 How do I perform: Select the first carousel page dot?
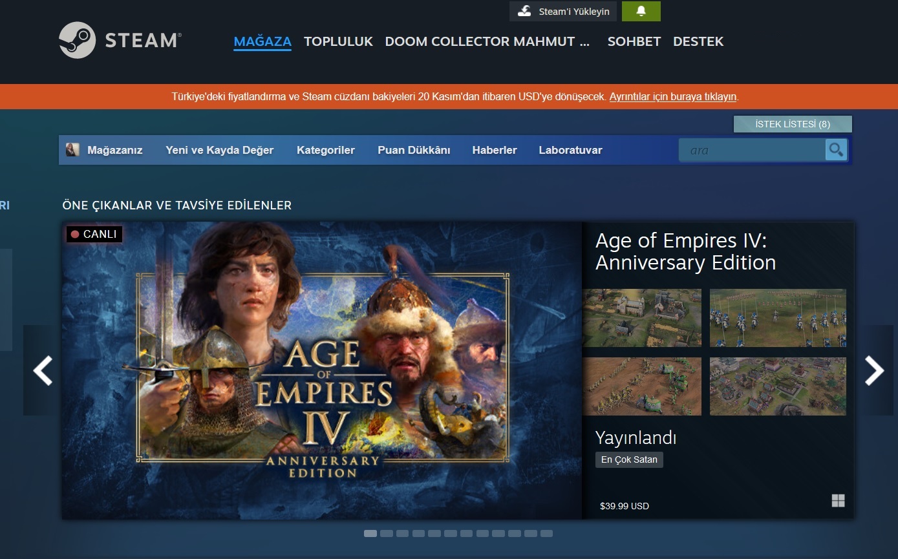pyautogui.click(x=370, y=534)
